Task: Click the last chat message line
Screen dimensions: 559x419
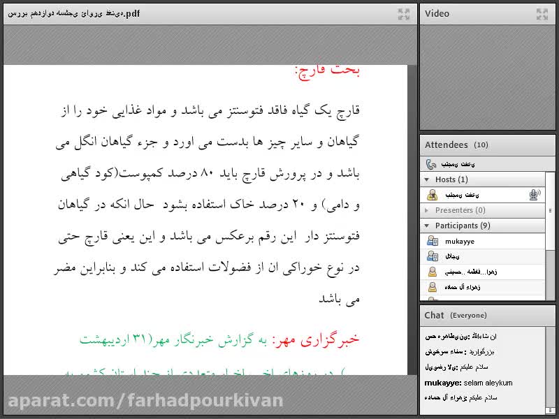Action: pos(460,397)
